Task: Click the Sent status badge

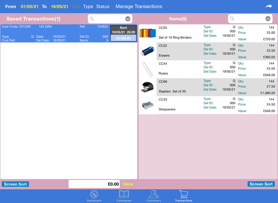Action: [x=123, y=30]
